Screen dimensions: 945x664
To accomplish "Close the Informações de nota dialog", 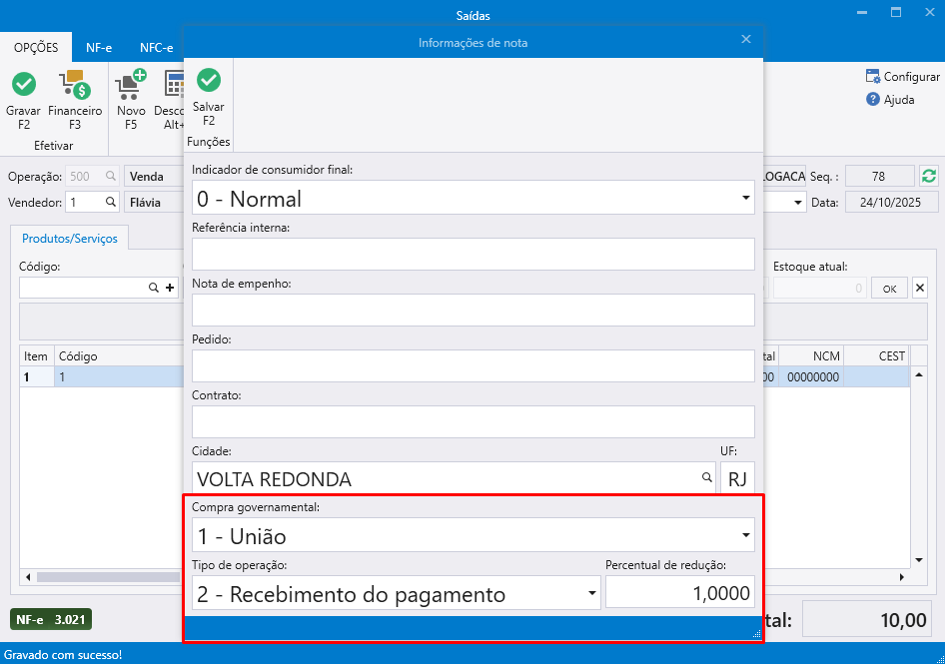I will pyautogui.click(x=745, y=40).
